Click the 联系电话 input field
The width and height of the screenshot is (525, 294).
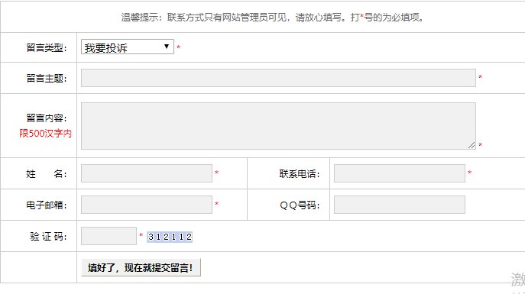(x=400, y=173)
